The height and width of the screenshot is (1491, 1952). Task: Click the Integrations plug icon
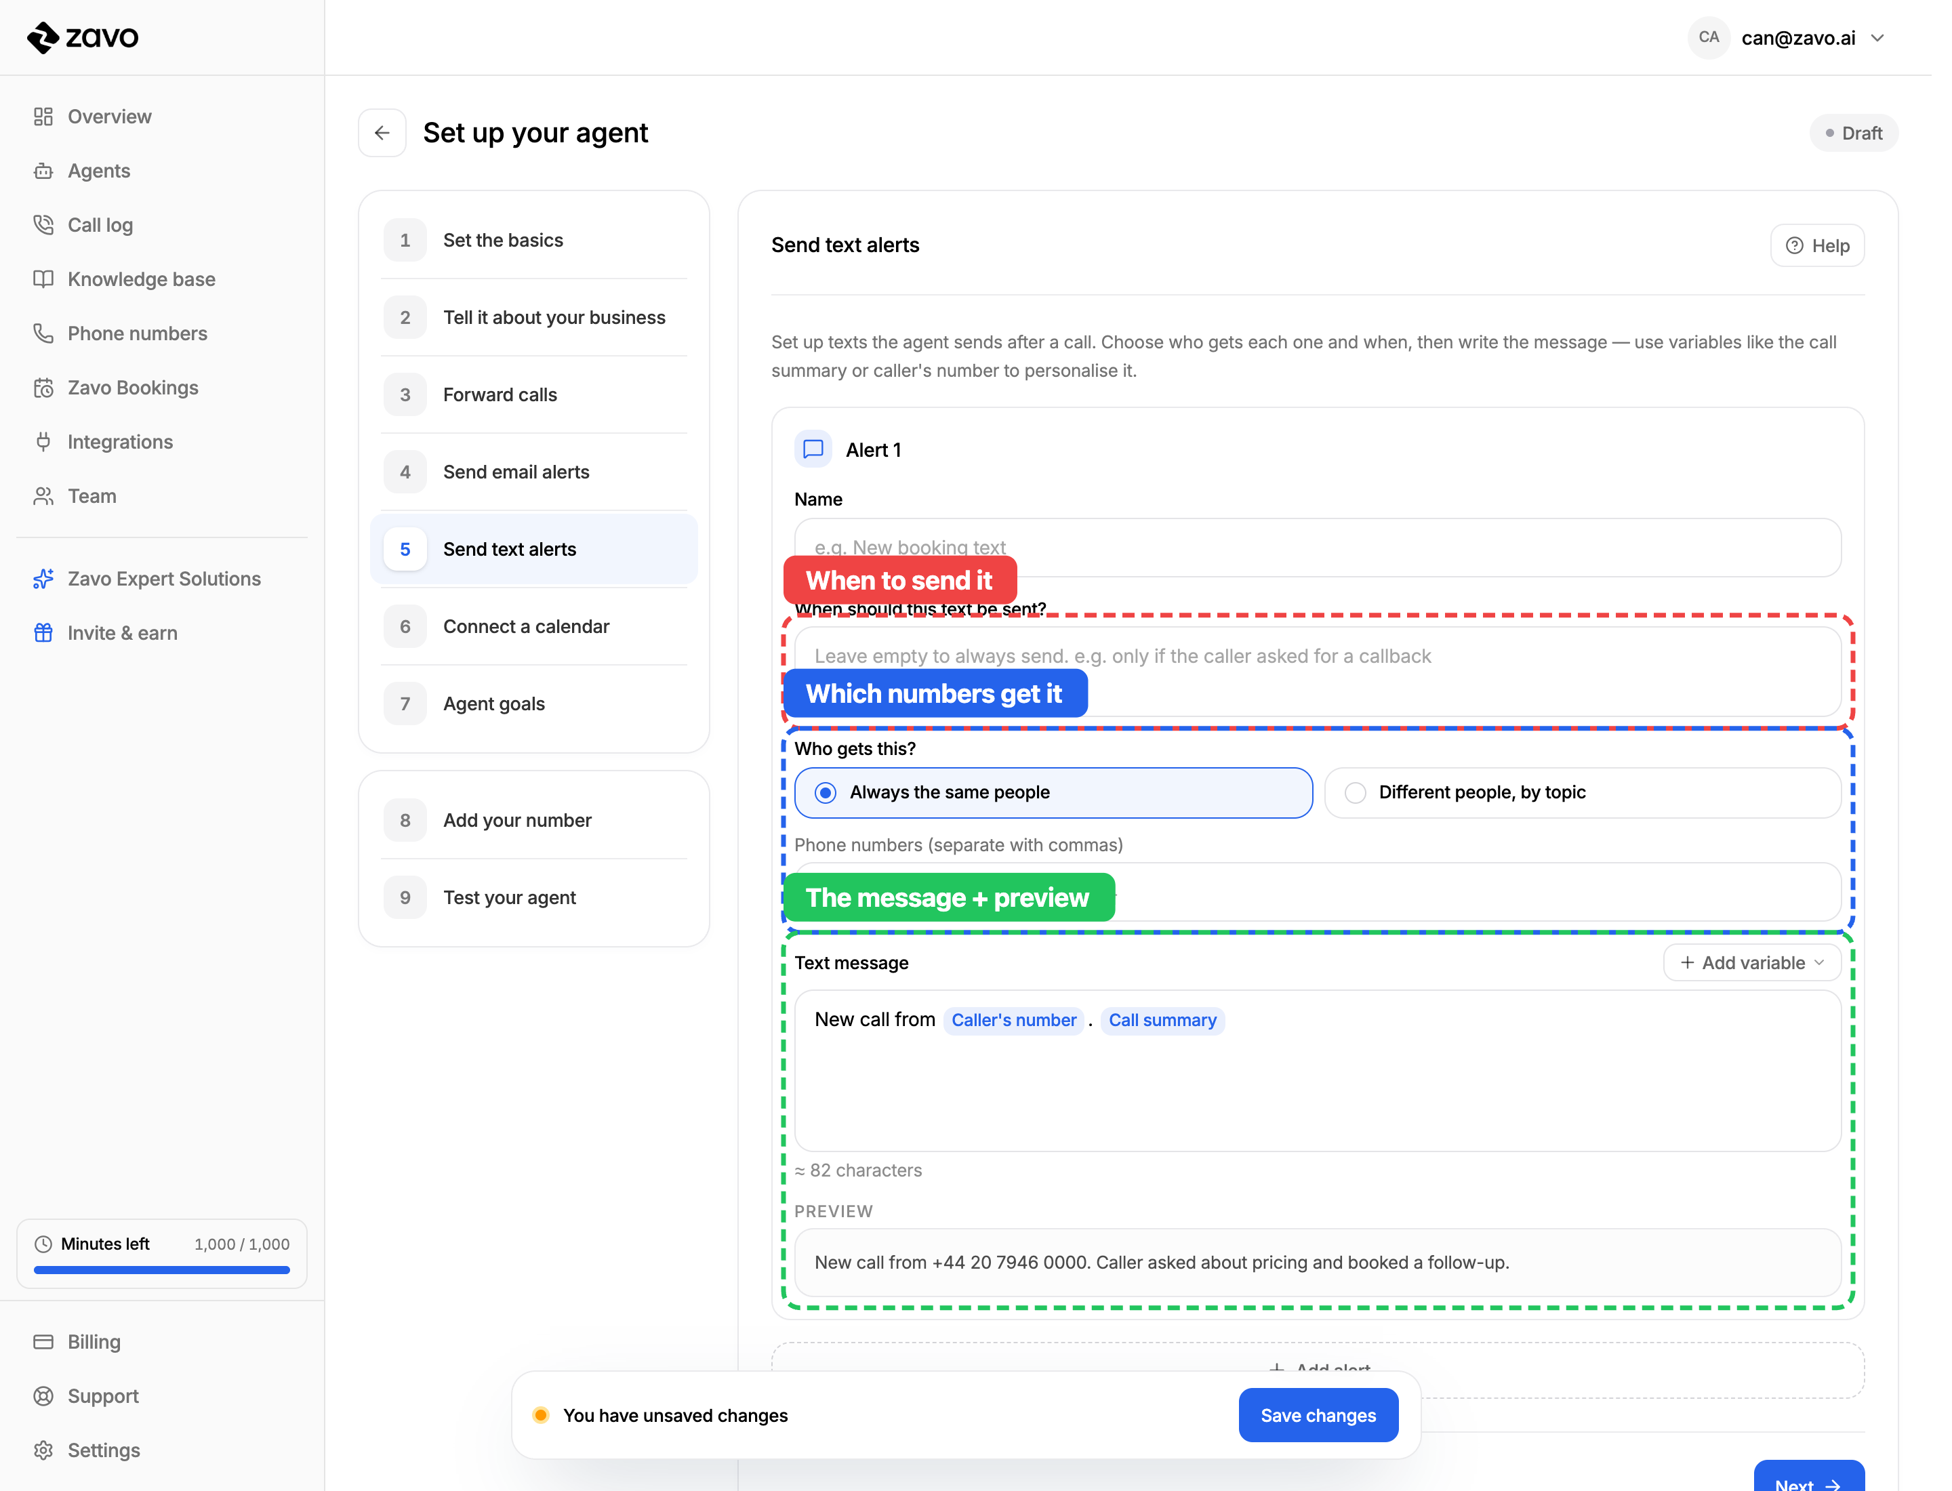point(43,441)
